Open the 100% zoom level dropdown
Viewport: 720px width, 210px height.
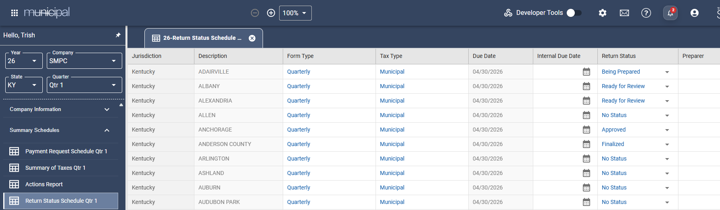295,13
